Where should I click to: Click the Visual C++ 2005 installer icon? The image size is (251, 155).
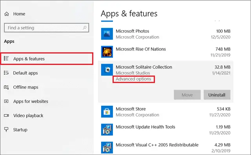click(x=107, y=148)
